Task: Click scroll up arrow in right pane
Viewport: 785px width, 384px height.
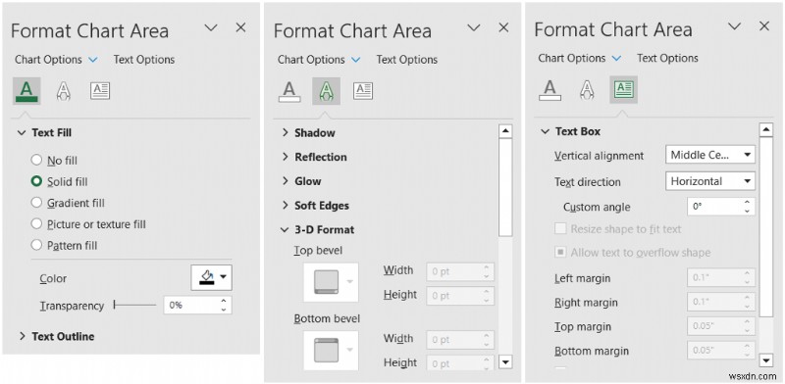Action: point(766,130)
